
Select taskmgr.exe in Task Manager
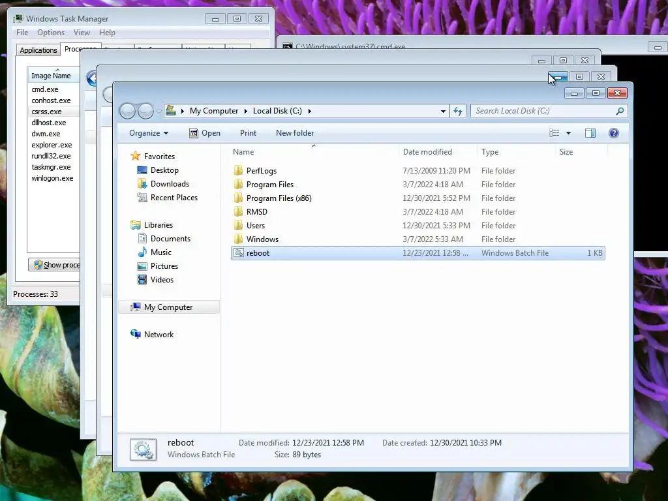tap(51, 167)
